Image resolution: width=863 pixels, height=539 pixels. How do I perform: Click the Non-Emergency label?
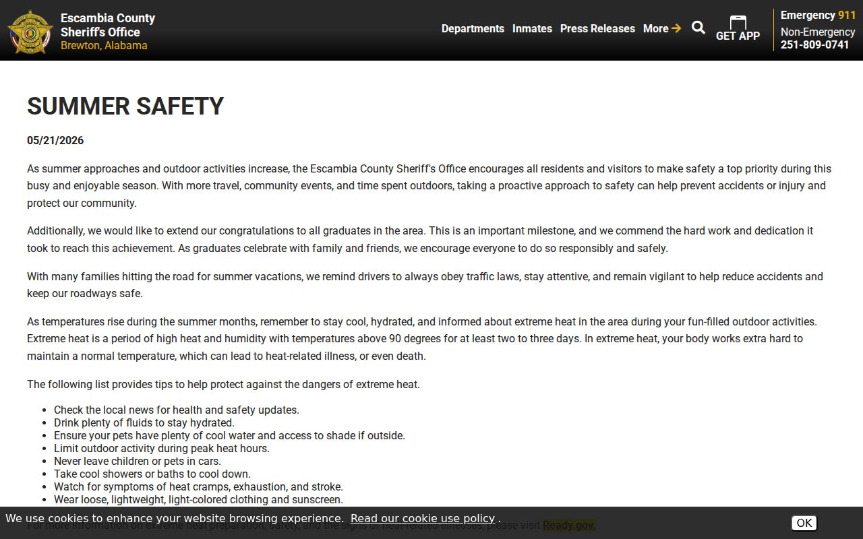tap(818, 32)
